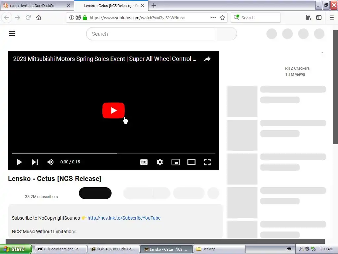Switch to 7-Zip C:\Documents taskbar window
This screenshot has height=254, width=338.
(61, 249)
